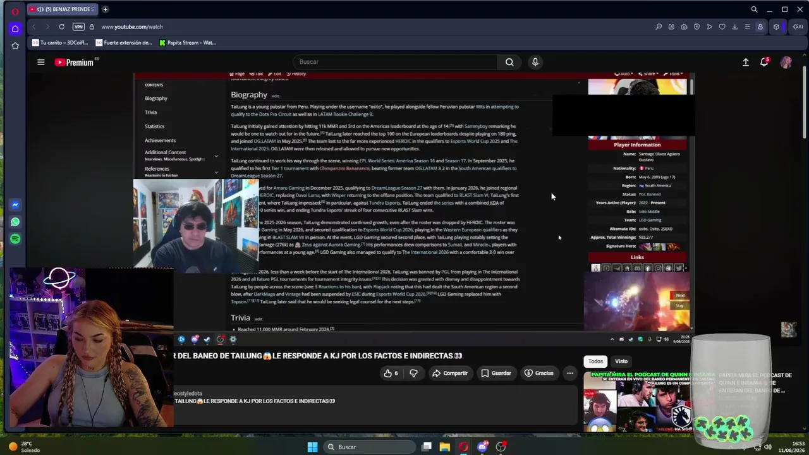The image size is (809, 455).
Task: Start a YouTube search with the magnifier
Action: 509,62
